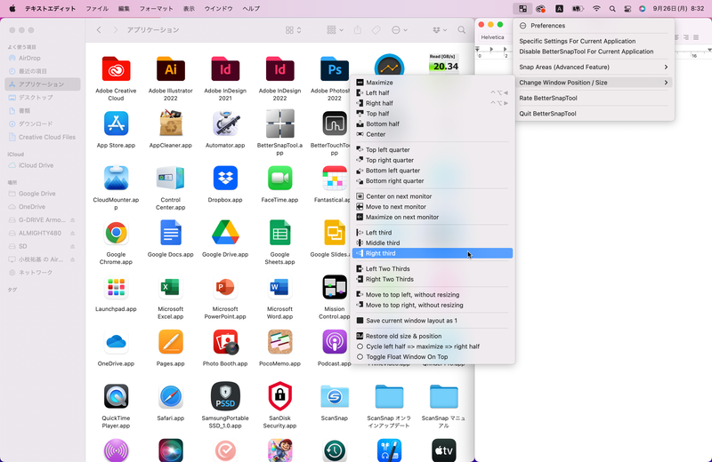Open CloudMounter.app icon
This screenshot has height=462, width=712.
point(116,178)
